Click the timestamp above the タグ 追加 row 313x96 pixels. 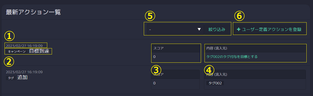(24, 72)
